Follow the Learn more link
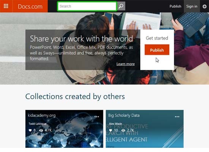This screenshot has height=152, width=209. click(x=125, y=64)
